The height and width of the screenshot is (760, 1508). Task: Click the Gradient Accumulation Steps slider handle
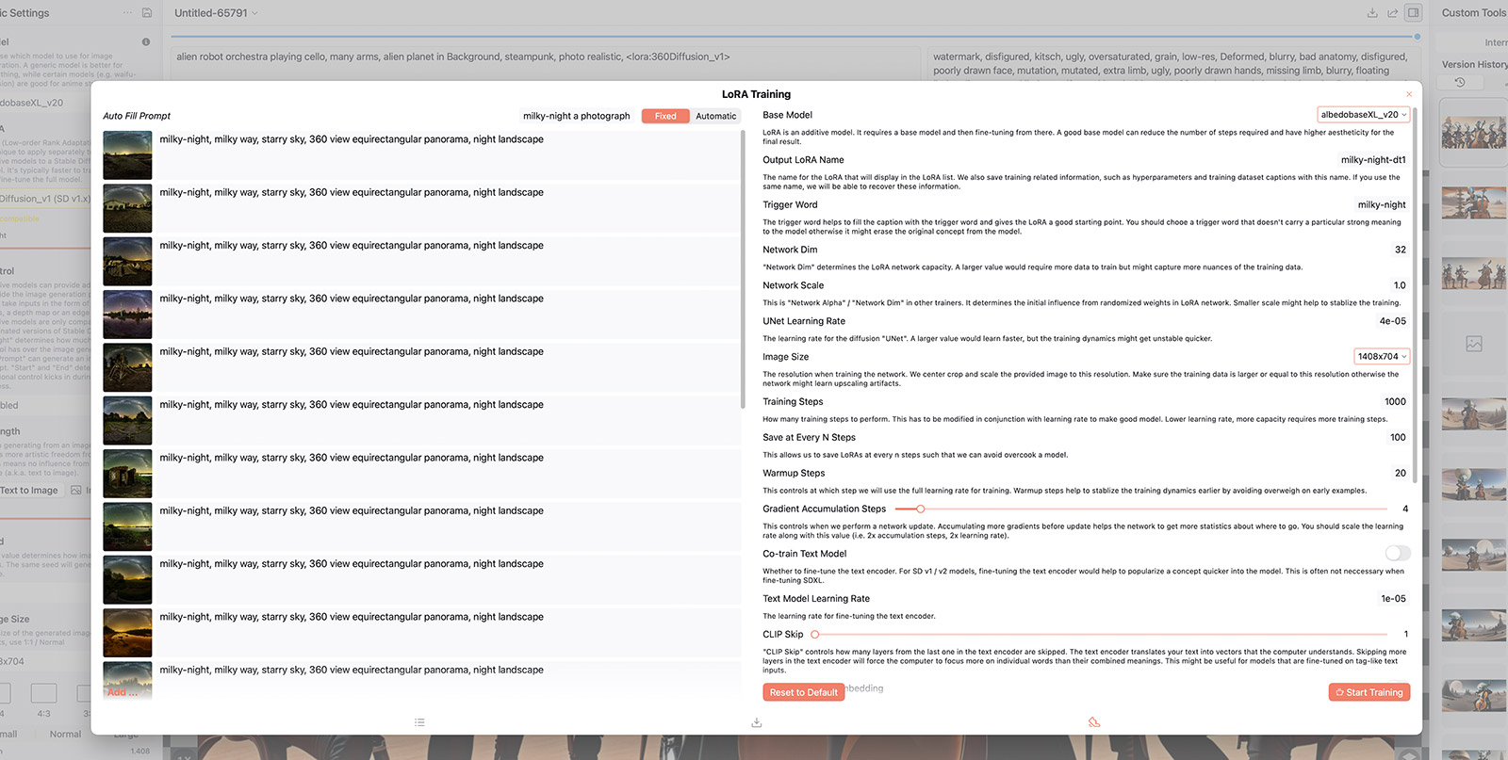[921, 509]
